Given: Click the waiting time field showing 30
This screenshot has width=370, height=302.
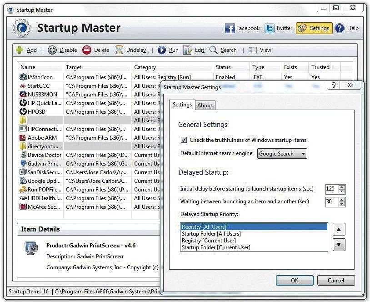Looking at the screenshot, I should pos(331,201).
